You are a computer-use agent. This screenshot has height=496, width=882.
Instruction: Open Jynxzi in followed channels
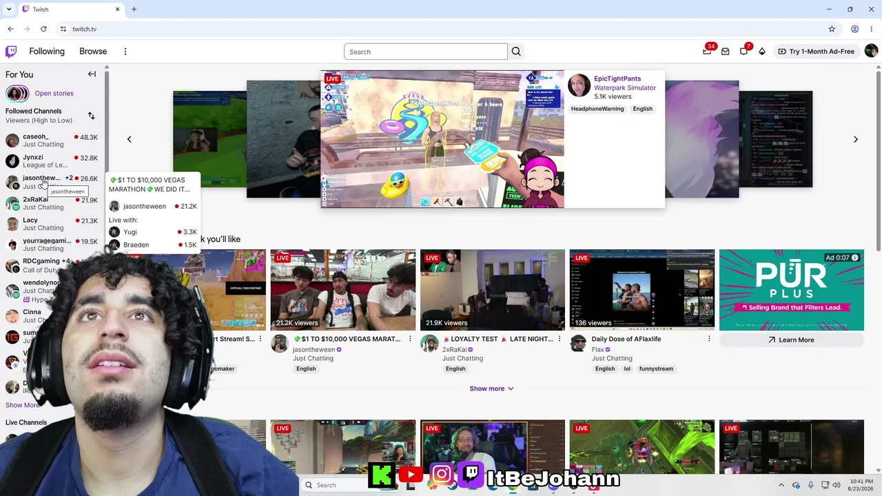52,161
